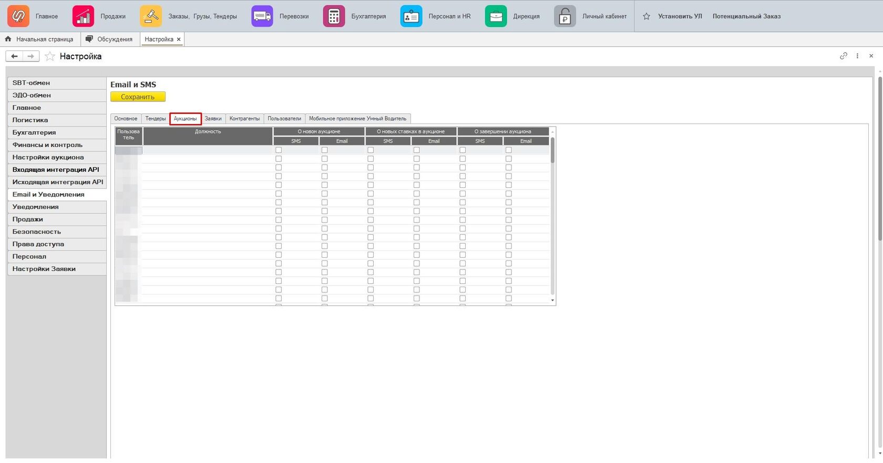The width and height of the screenshot is (883, 463).
Task: Open Безопасность in settings sidebar
Action: [57, 231]
